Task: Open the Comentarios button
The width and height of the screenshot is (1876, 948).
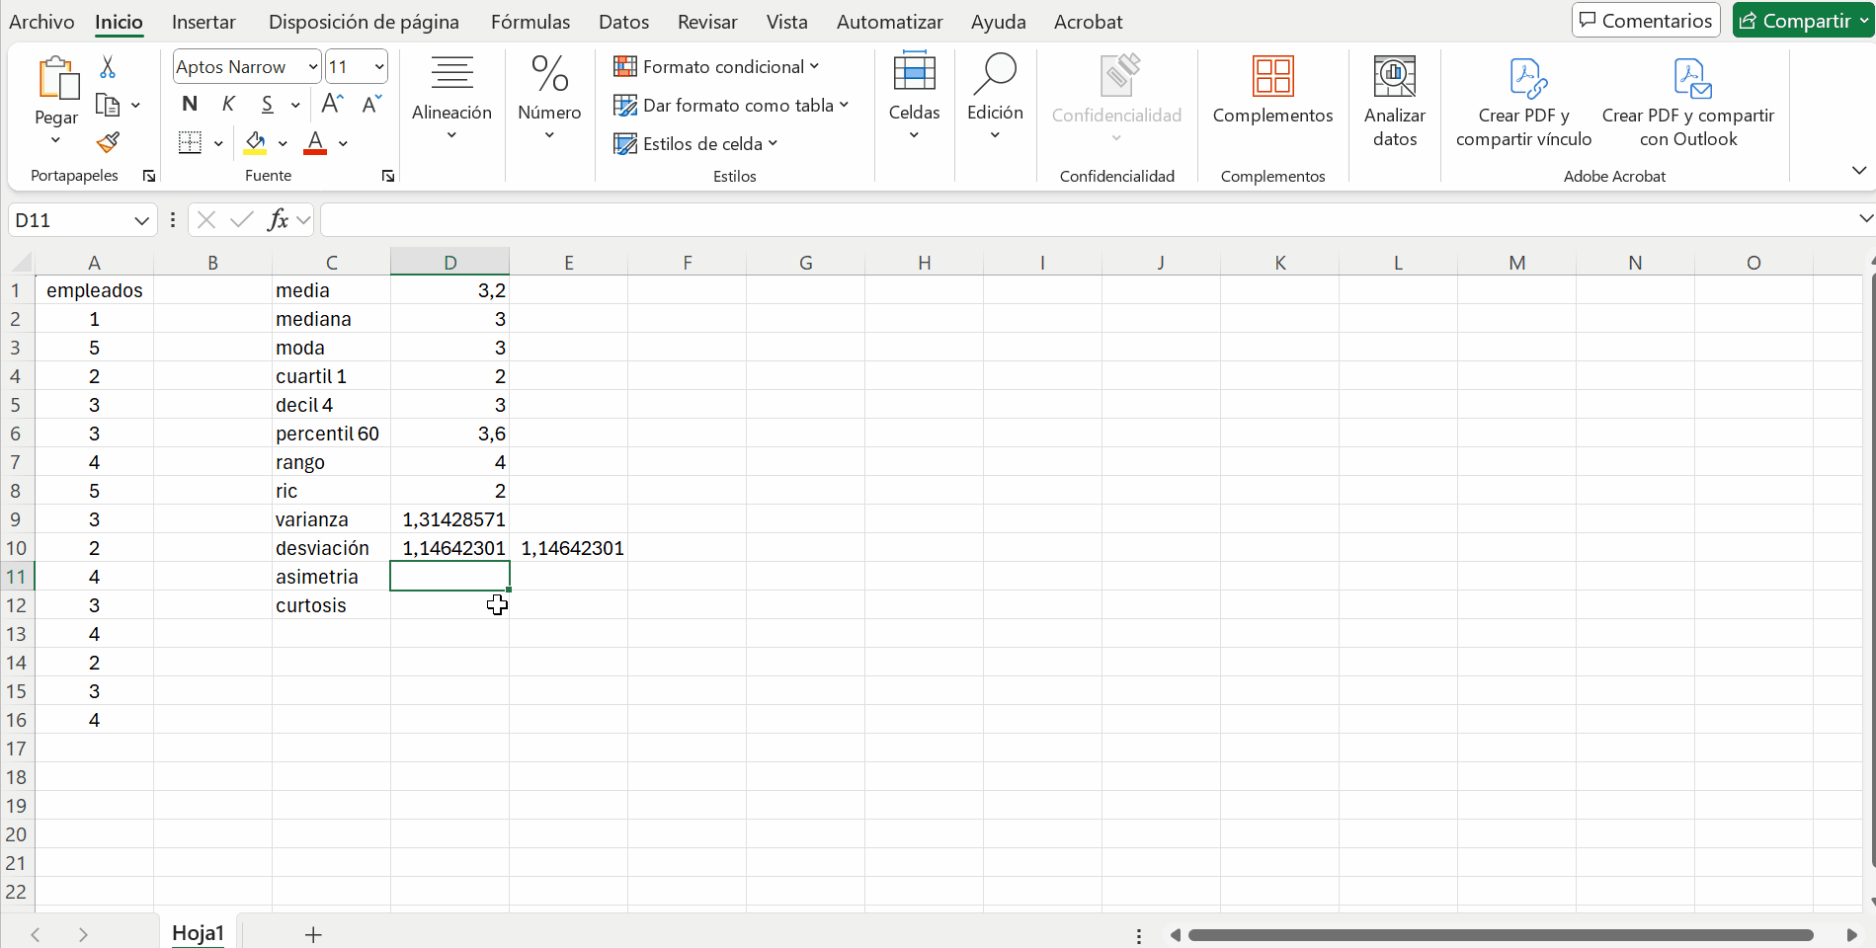Action: 1646,21
